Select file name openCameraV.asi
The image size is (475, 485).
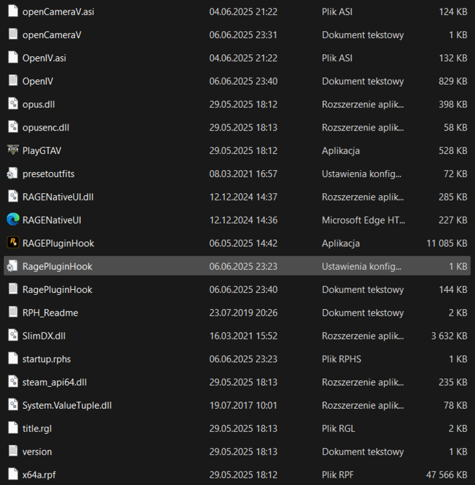pyautogui.click(x=58, y=12)
